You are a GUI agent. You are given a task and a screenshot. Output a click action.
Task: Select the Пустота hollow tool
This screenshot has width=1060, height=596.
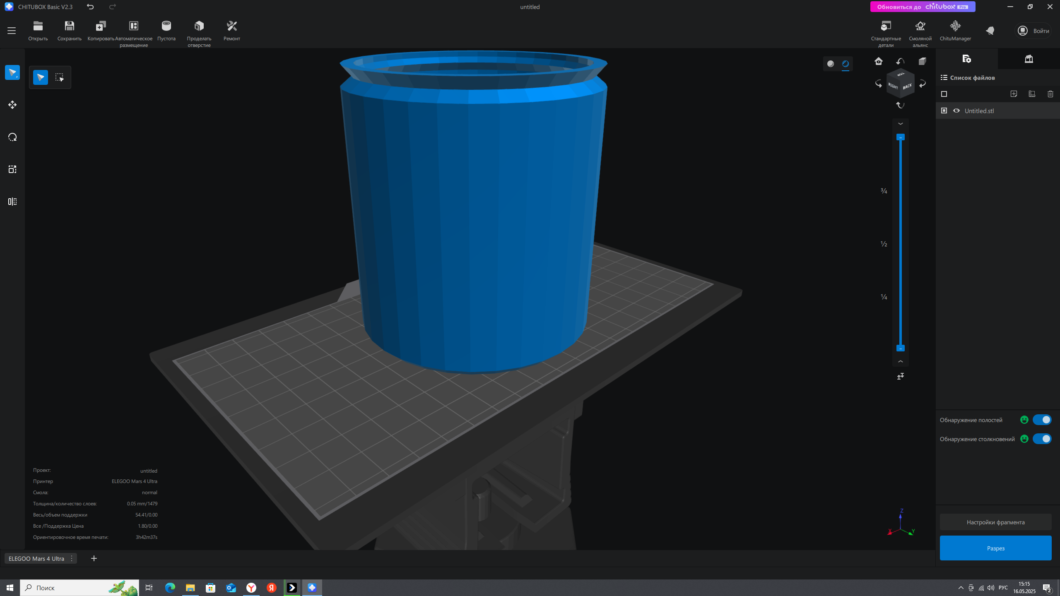coord(166,31)
